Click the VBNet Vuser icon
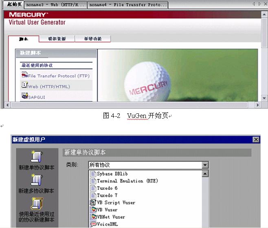The width and height of the screenshot is (268, 228). tap(93, 217)
